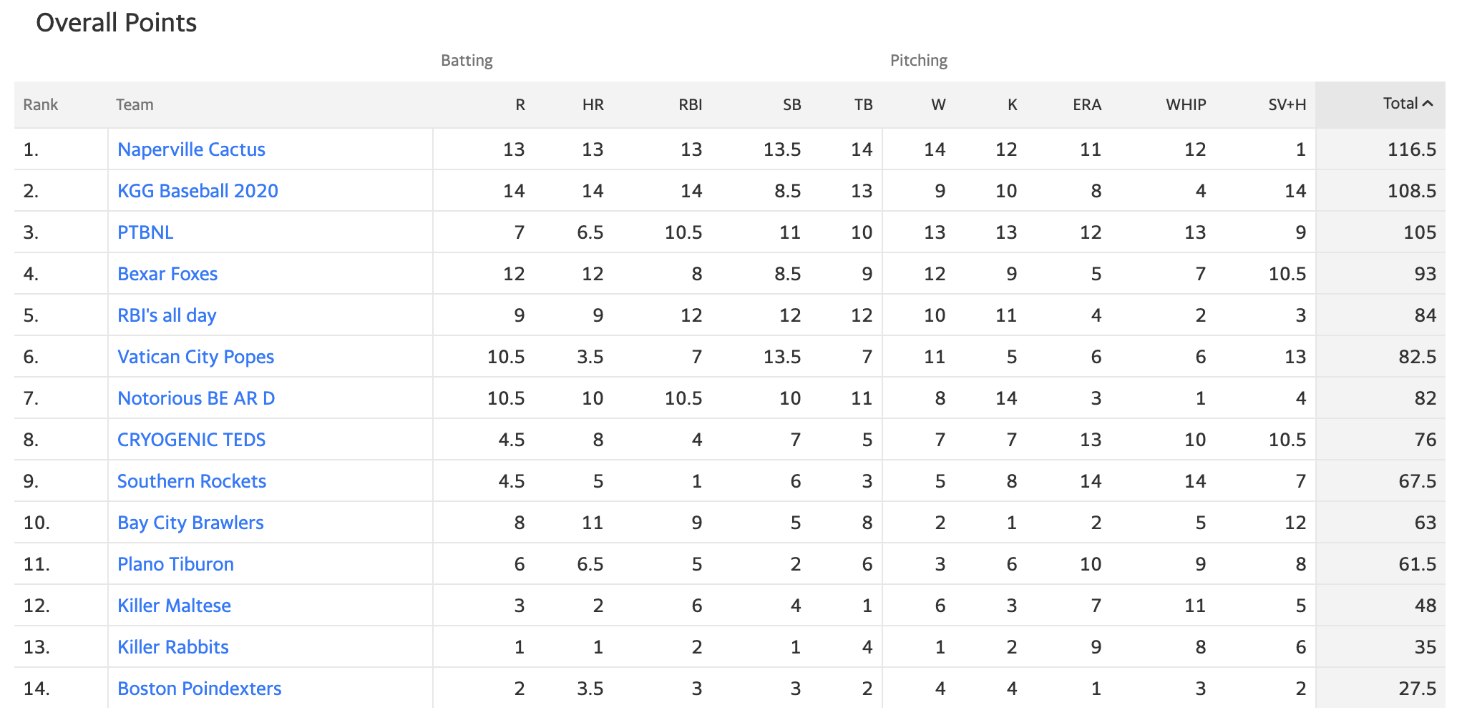1467x715 pixels.
Task: Click the RBI's all day link
Action: coord(167,315)
